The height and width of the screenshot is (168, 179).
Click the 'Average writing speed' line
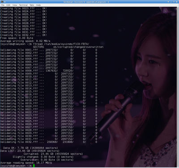[x=26, y=41]
